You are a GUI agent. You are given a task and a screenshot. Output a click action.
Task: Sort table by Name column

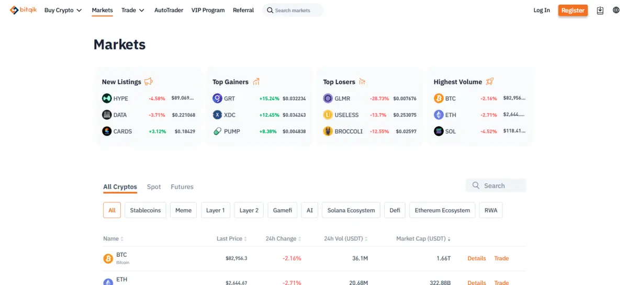point(113,238)
